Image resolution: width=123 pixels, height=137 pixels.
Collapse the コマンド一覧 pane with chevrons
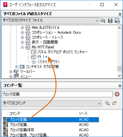pyautogui.click(x=120, y=86)
